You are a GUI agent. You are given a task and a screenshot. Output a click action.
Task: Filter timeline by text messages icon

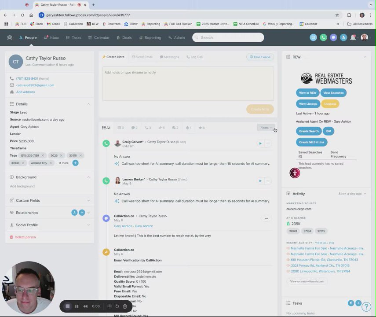(x=134, y=128)
